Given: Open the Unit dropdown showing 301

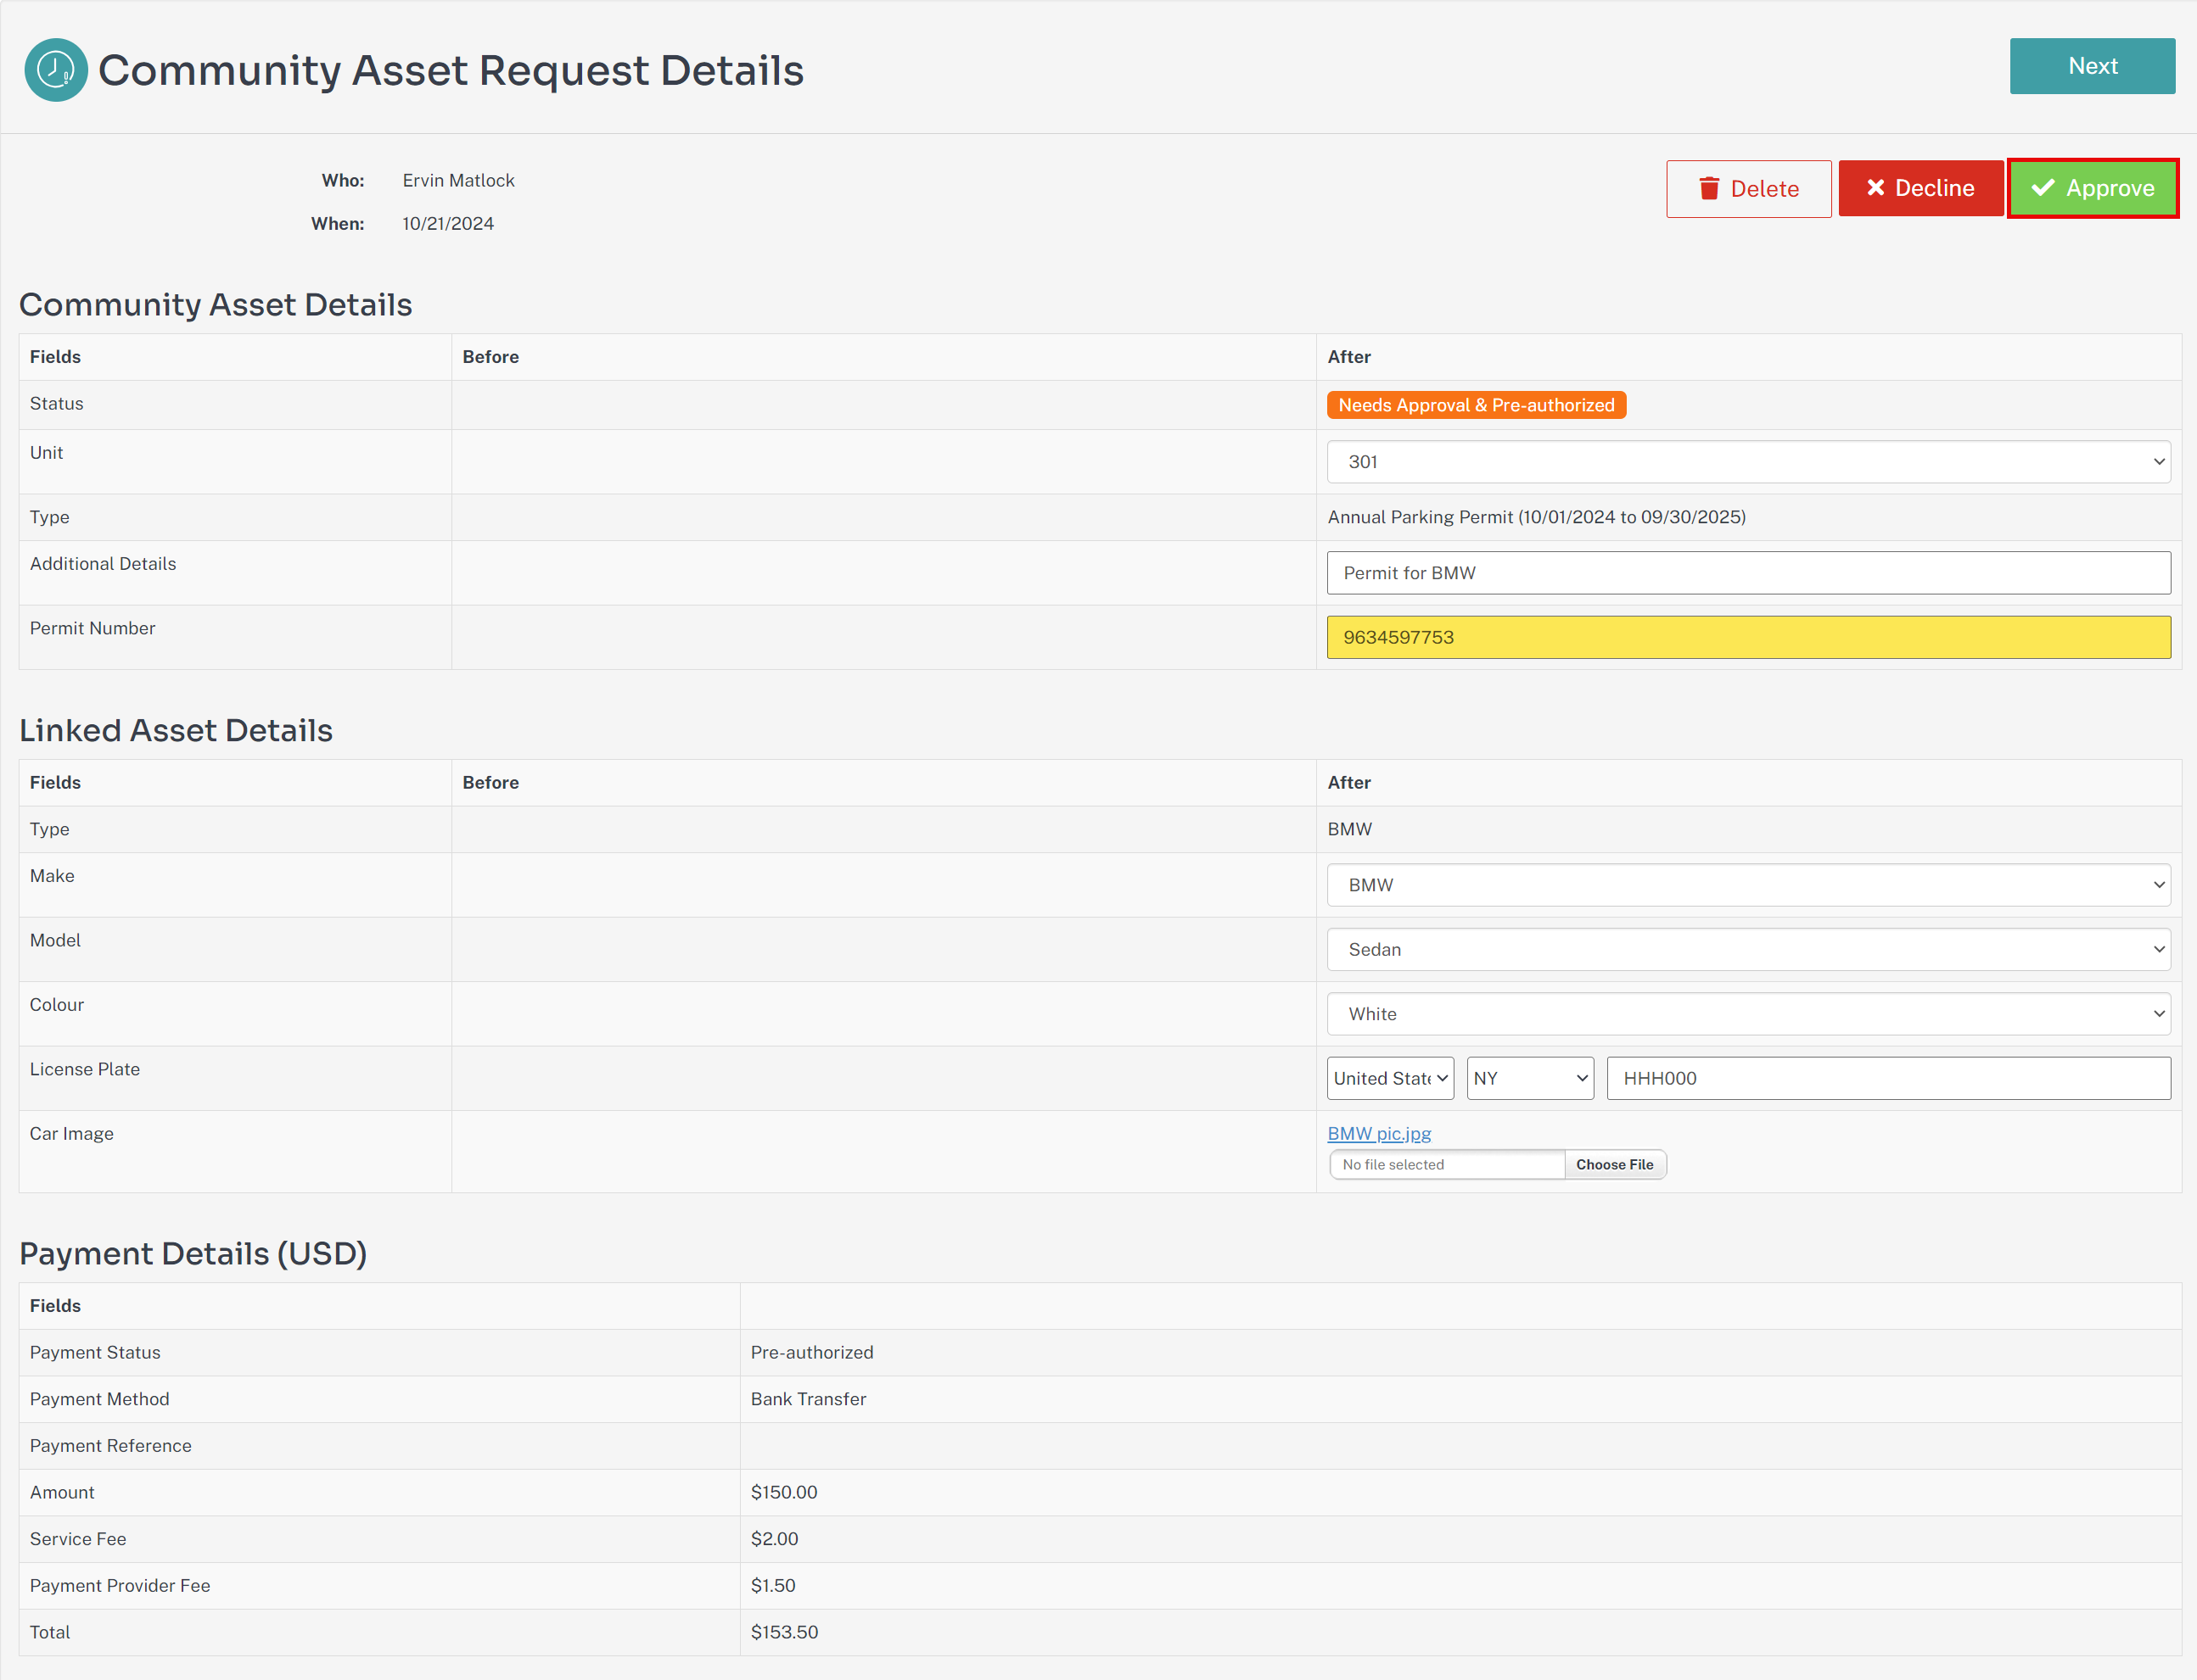Looking at the screenshot, I should click(1749, 462).
